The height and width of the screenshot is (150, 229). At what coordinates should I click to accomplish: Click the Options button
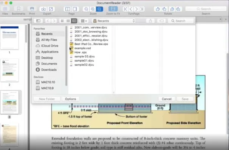[x=70, y=99]
